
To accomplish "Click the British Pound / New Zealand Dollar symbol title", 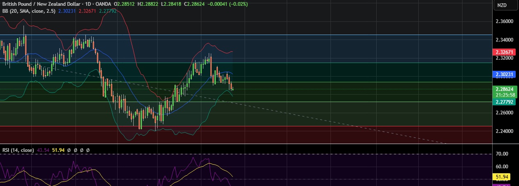I will coord(40,4).
